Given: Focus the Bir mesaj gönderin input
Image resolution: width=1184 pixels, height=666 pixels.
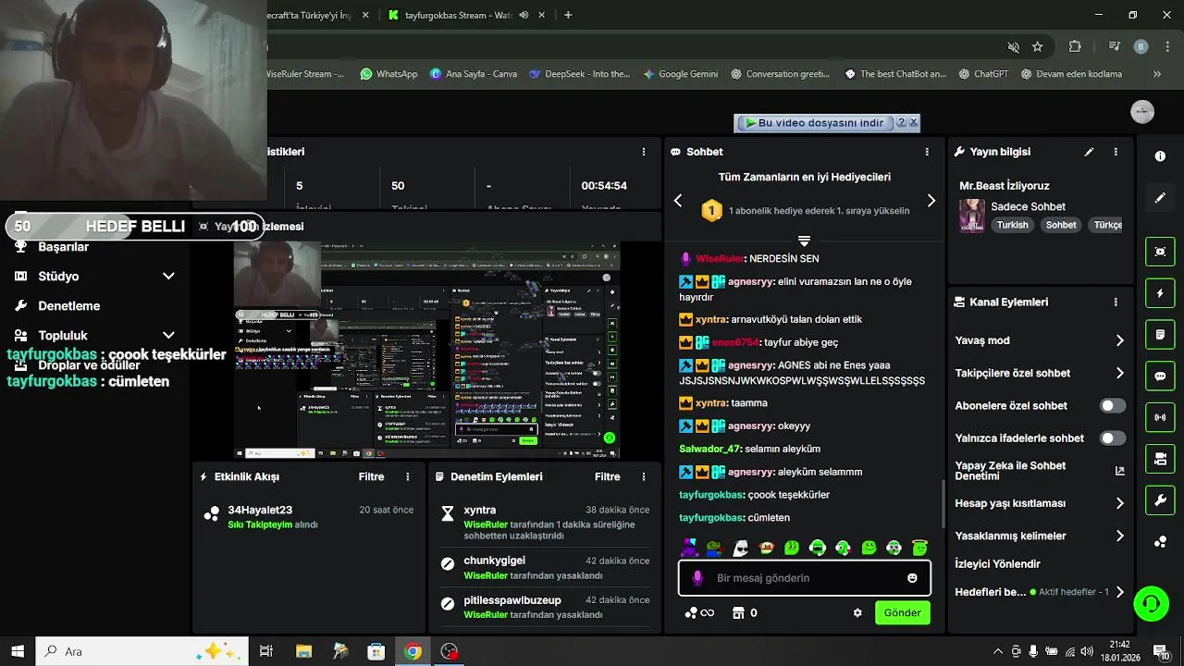Looking at the screenshot, I should pos(805,578).
